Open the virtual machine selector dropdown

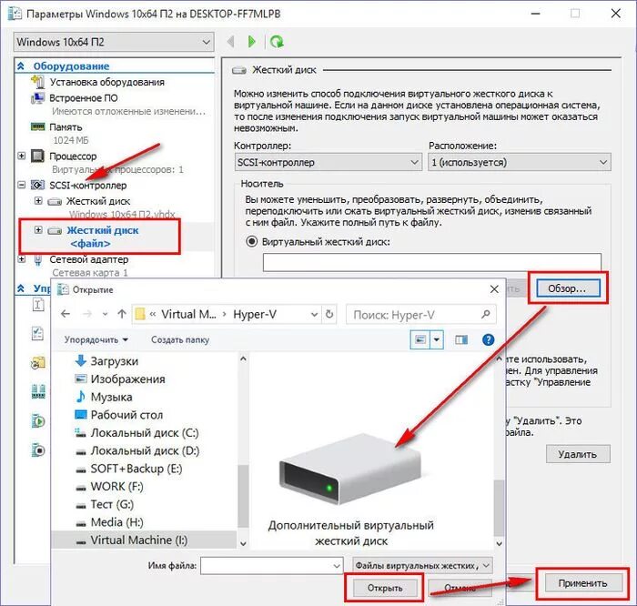114,42
